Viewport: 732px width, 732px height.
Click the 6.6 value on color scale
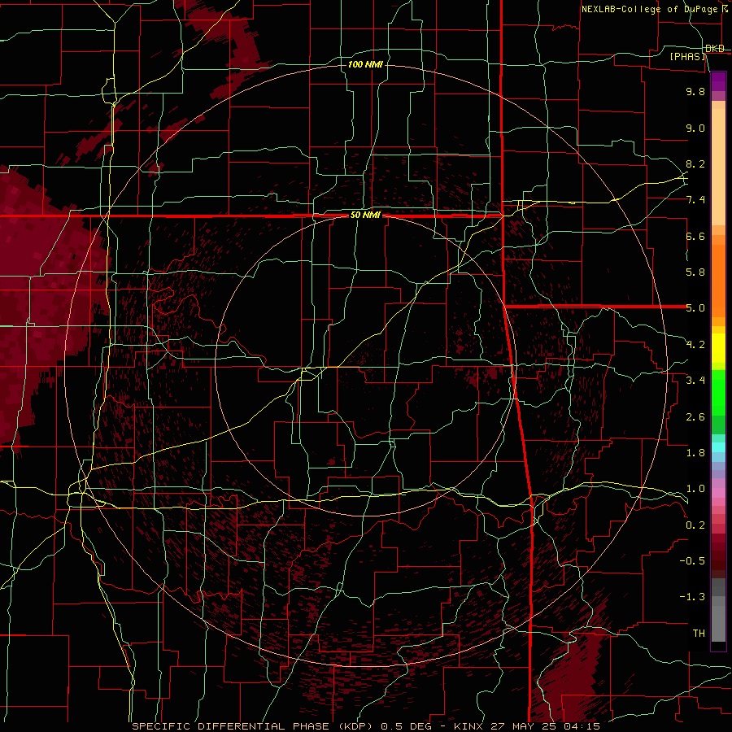click(695, 236)
